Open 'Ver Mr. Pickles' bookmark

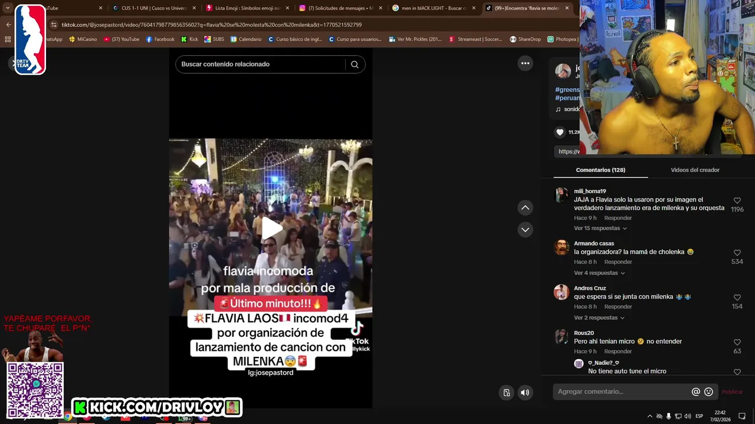tap(415, 39)
